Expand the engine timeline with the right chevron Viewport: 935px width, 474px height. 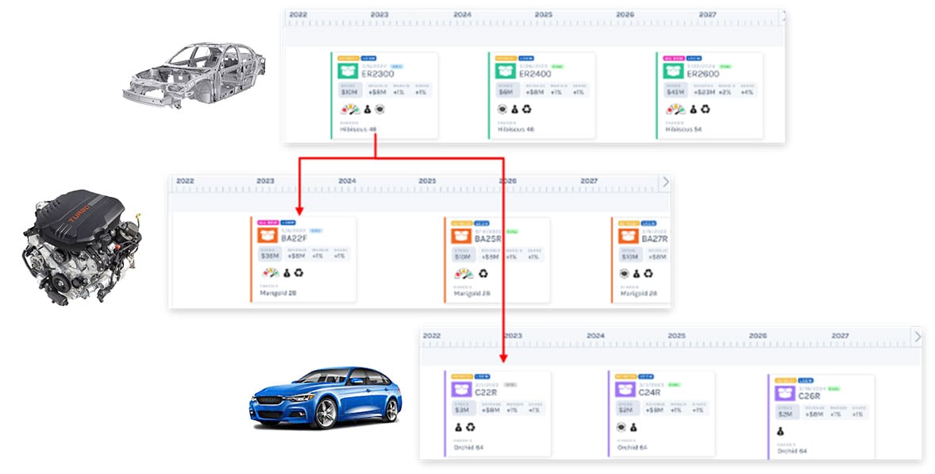point(665,182)
